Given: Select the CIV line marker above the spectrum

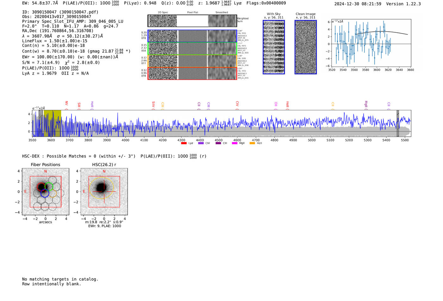Looking at the screenshot, I should 237,105.
